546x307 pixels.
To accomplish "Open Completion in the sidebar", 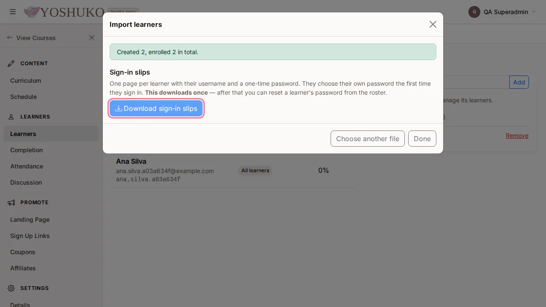I will click(x=51, y=150).
